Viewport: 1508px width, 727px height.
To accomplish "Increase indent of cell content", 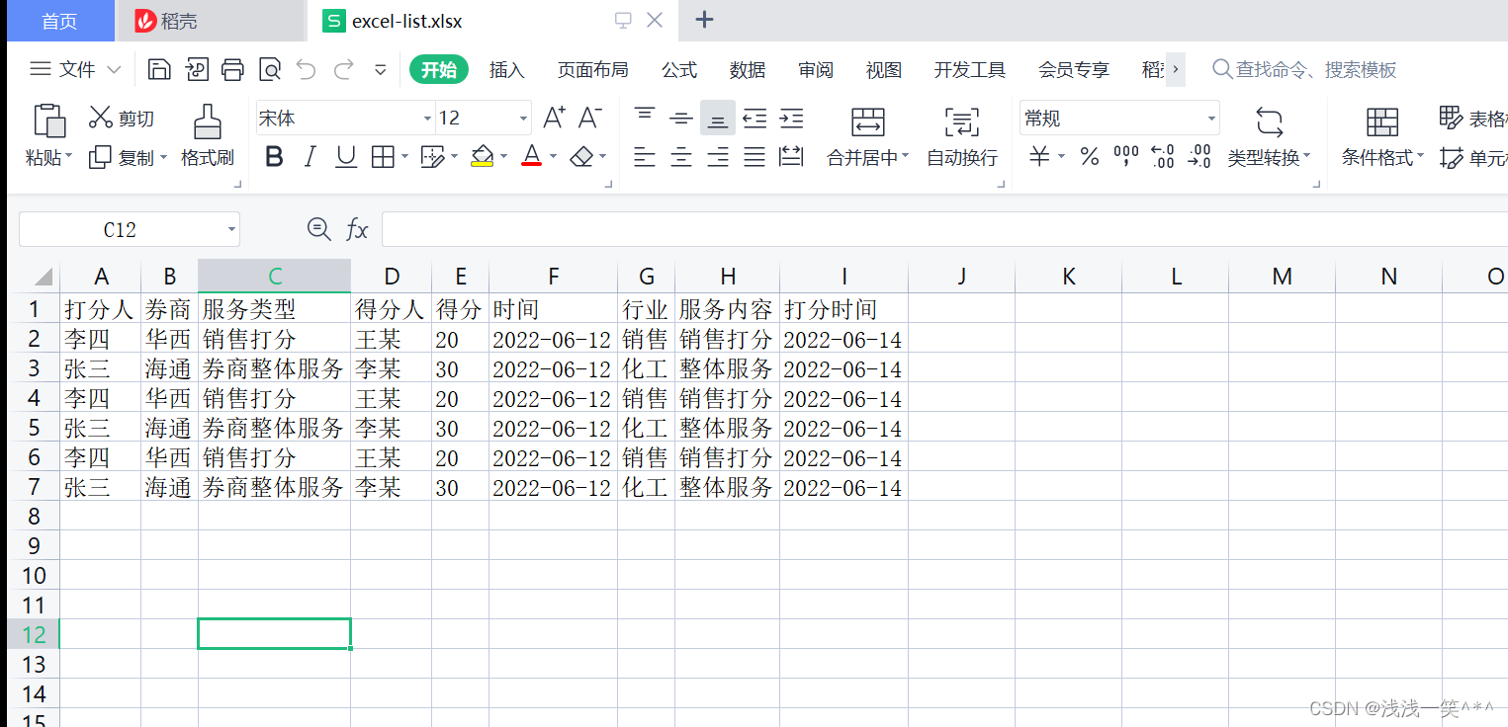I will (x=791, y=118).
